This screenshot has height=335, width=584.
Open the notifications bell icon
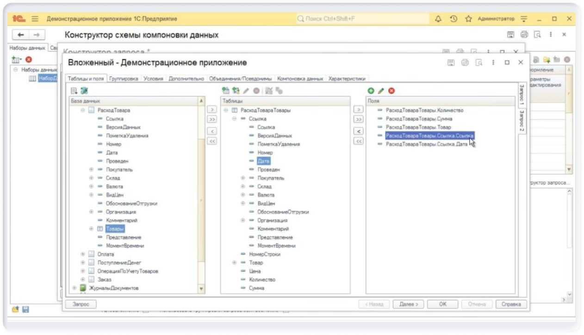438,19
